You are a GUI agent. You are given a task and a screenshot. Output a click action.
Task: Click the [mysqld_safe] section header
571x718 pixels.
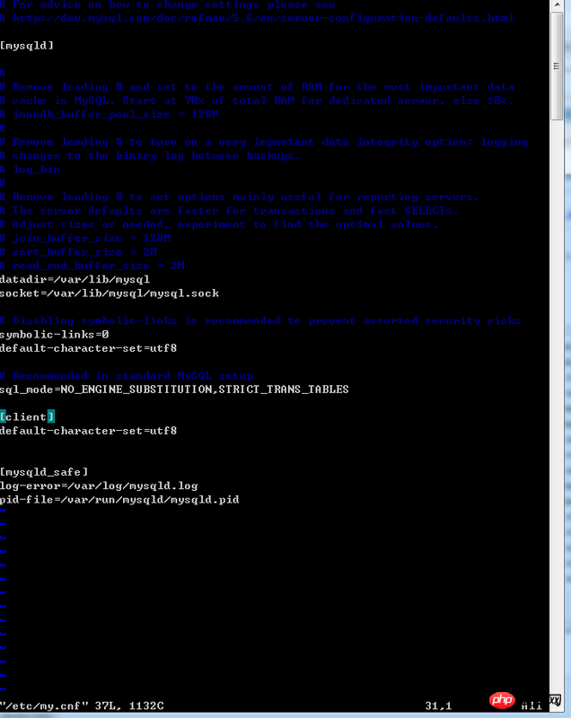pyautogui.click(x=44, y=472)
